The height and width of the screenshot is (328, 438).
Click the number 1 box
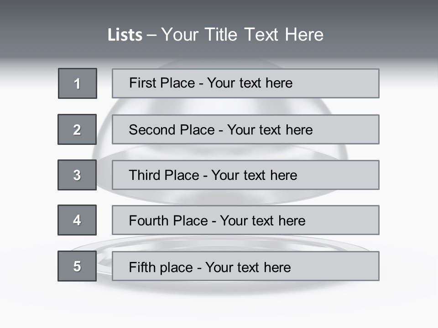click(x=77, y=83)
